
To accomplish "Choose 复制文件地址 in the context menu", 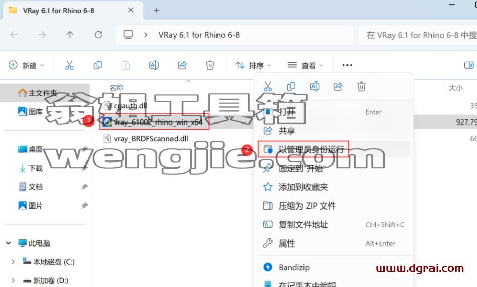I will [334, 225].
